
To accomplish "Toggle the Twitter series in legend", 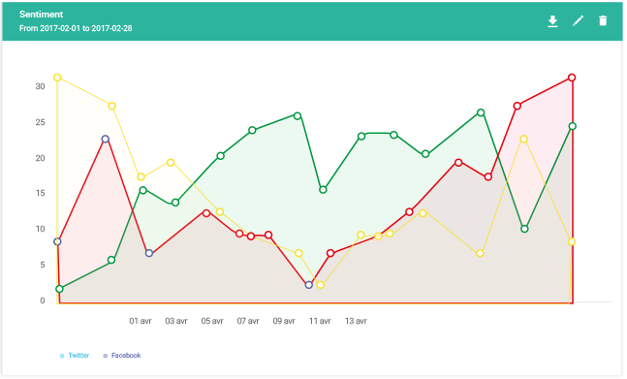I will (78, 355).
